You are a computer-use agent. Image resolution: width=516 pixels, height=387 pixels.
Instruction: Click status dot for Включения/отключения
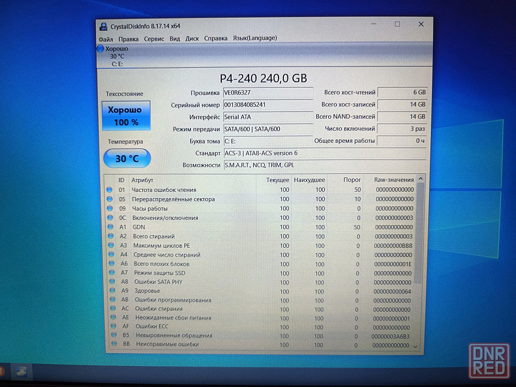[110, 218]
